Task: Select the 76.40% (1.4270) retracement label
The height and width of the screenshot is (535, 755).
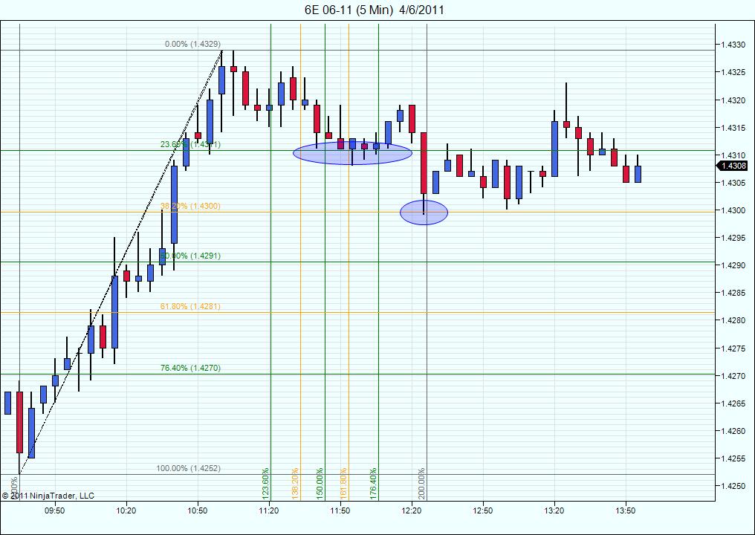Action: click(x=190, y=368)
